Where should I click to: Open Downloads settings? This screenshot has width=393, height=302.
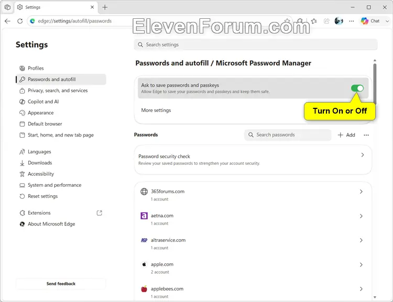(61, 163)
